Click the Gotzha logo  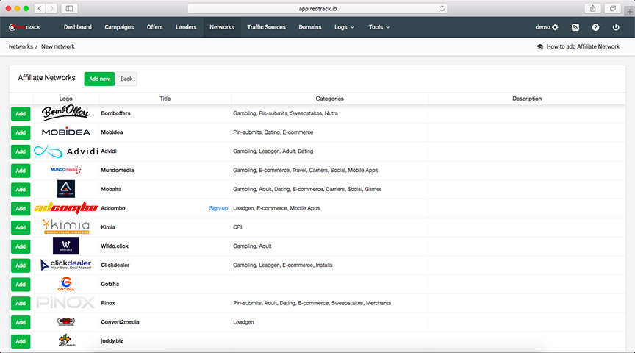coord(66,284)
